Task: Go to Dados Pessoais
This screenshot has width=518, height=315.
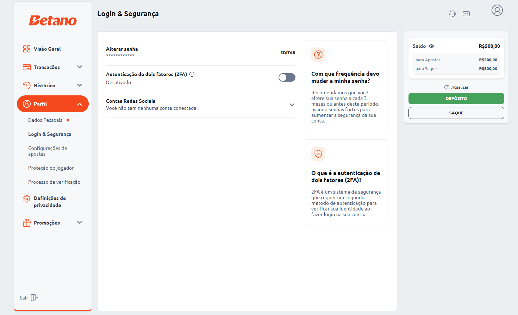Action: 45,120
